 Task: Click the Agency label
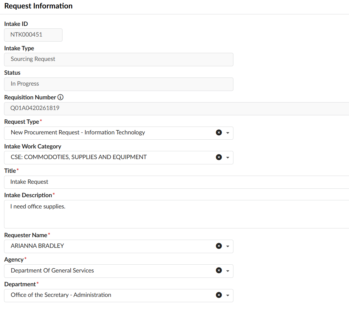coord(14,260)
